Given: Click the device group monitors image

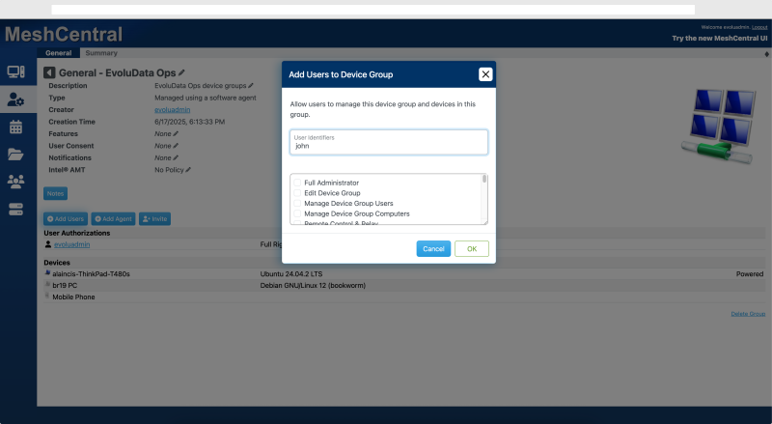Looking at the screenshot, I should coord(718,127).
